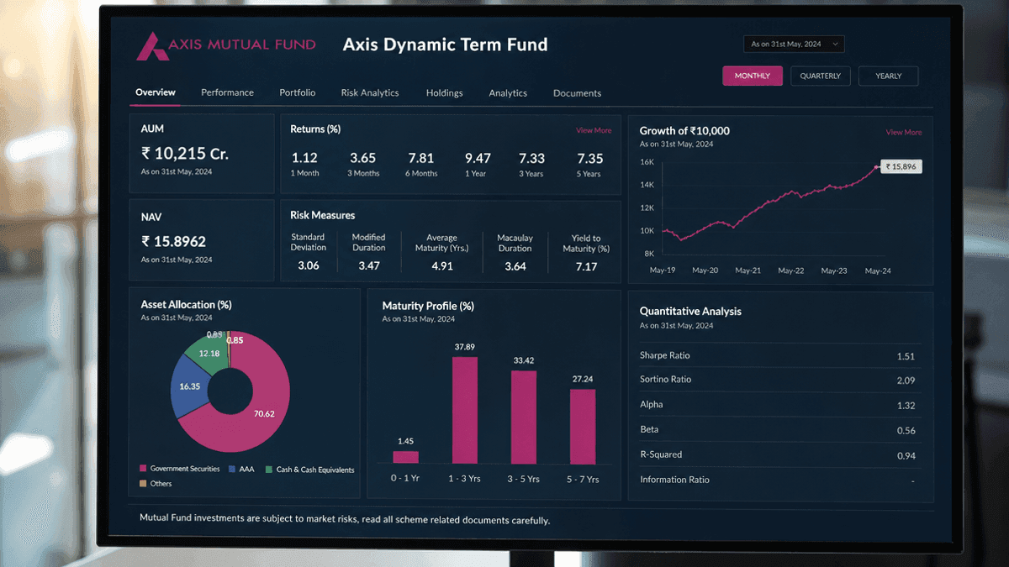
Task: Open the date dropdown 'As on 31st May, 2024'
Action: (x=794, y=44)
